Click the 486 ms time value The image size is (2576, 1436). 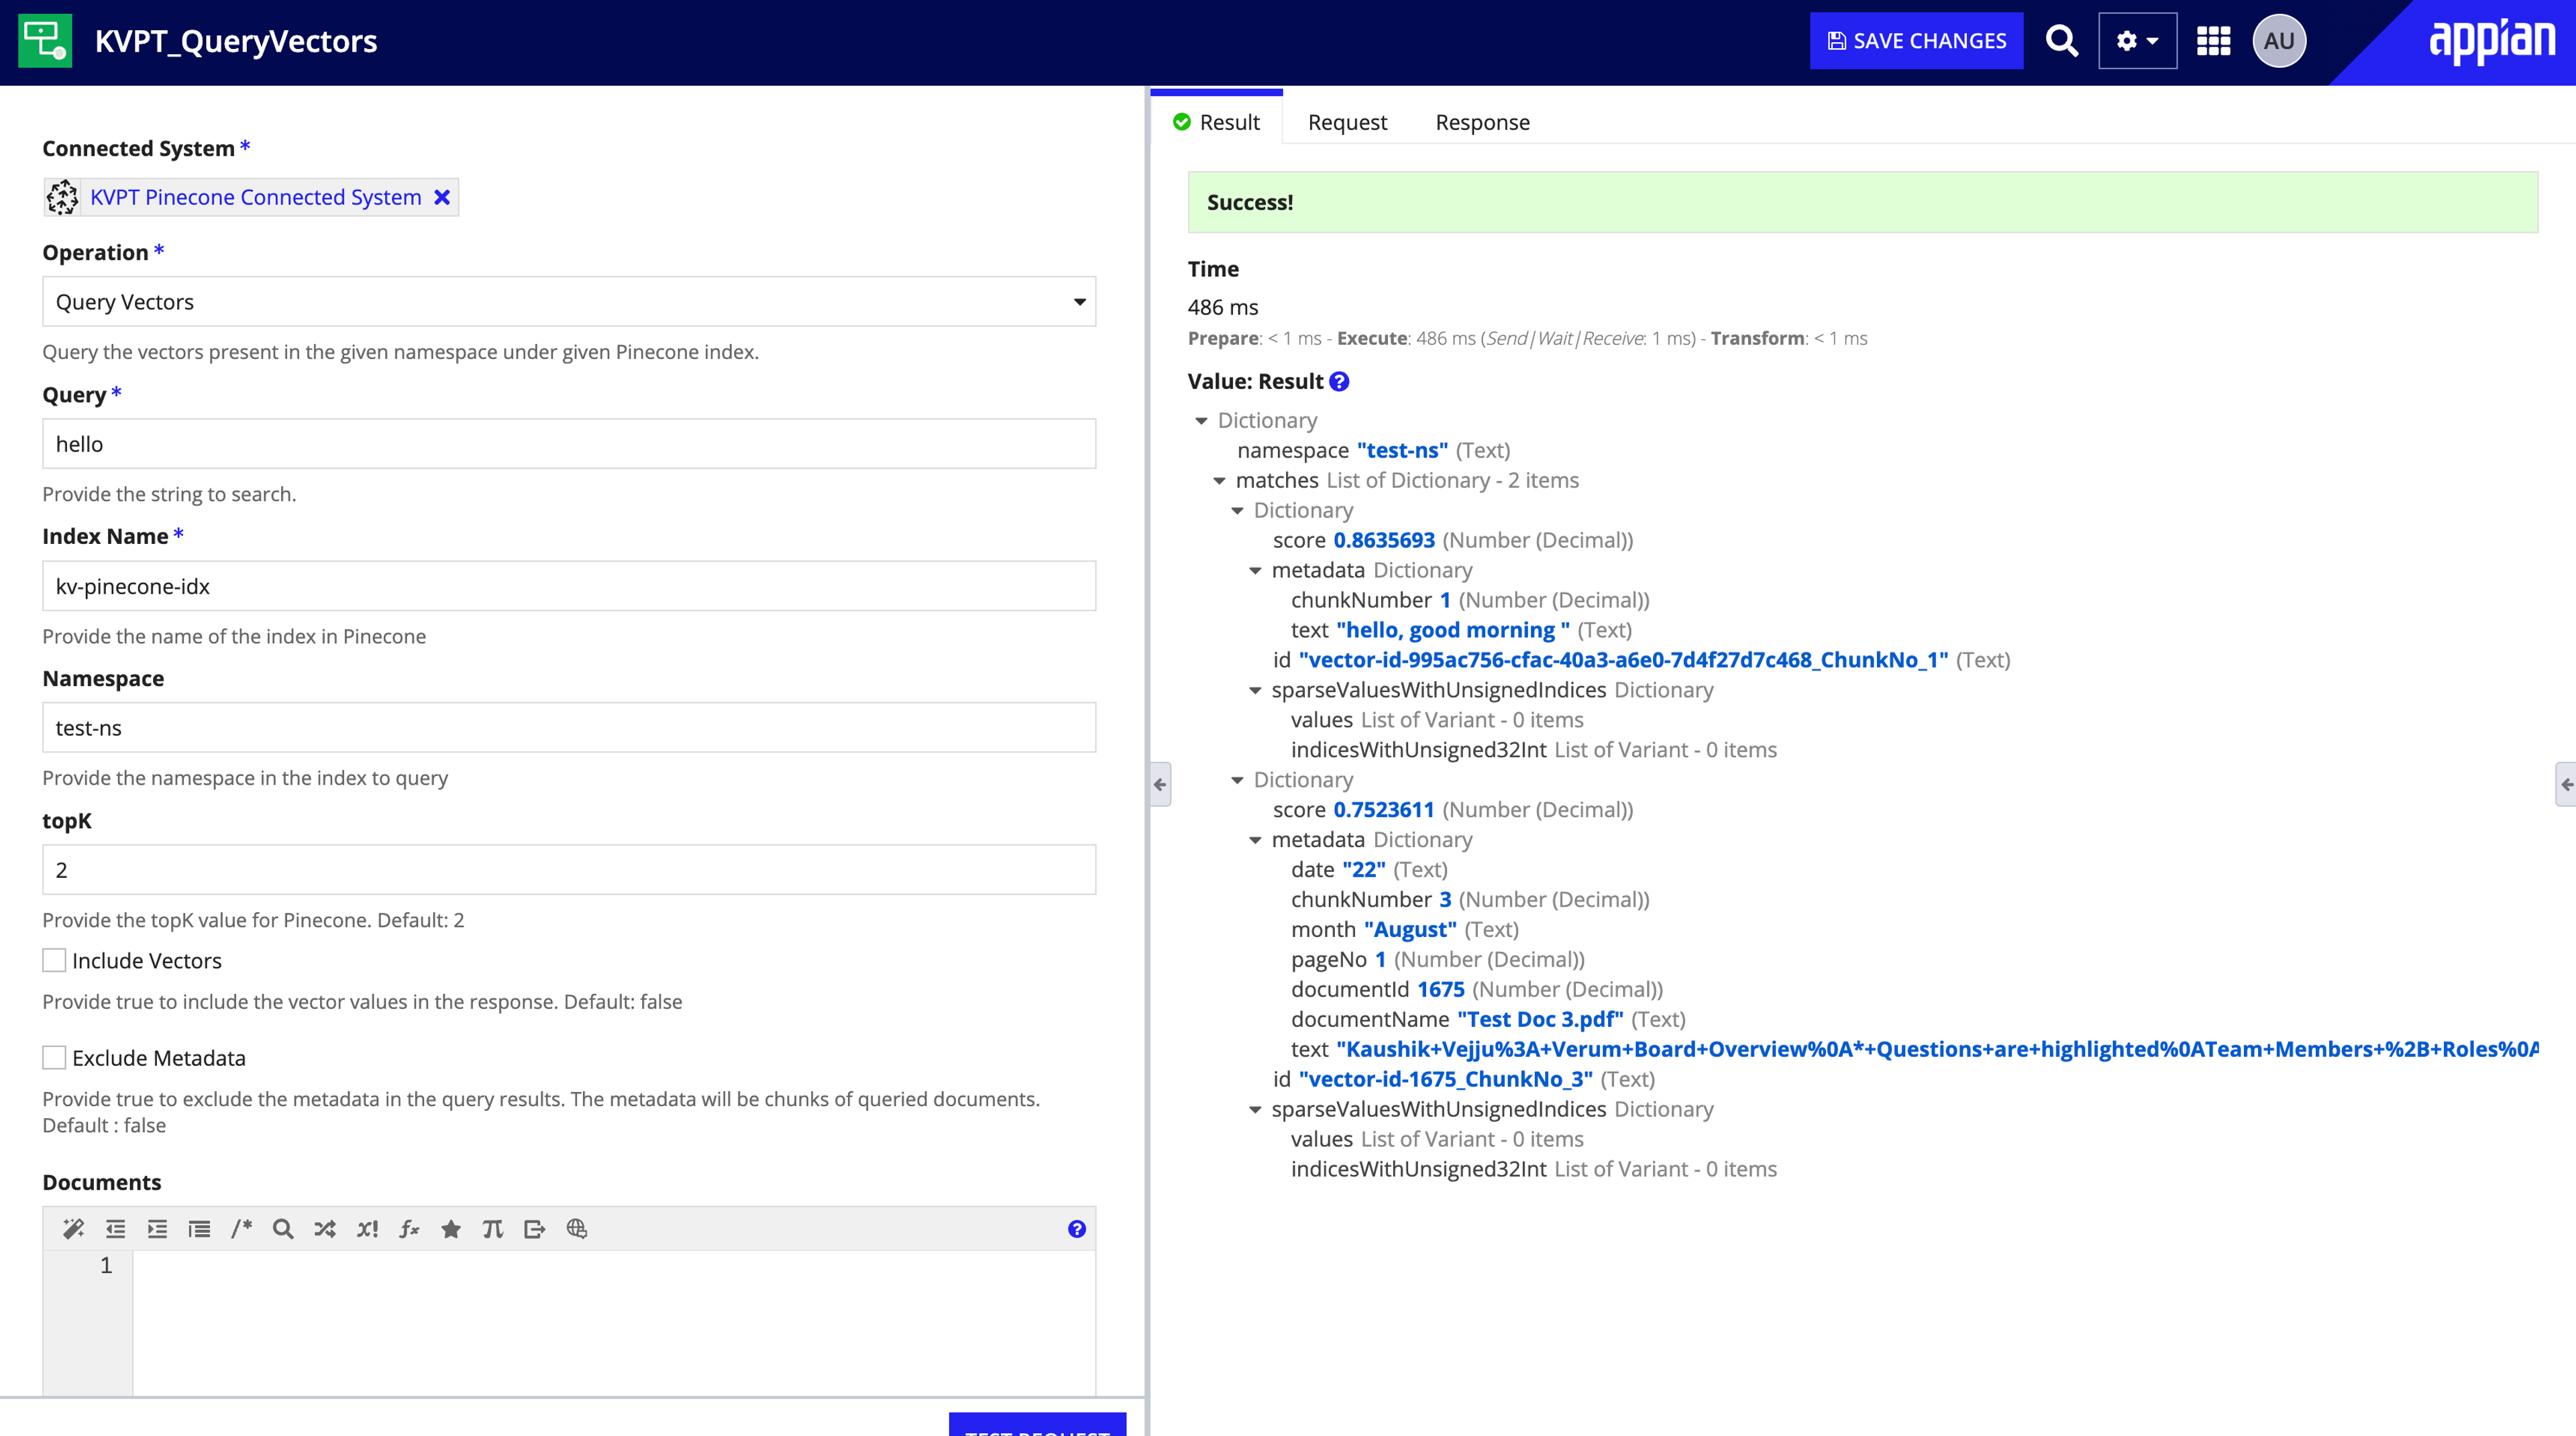tap(1223, 307)
